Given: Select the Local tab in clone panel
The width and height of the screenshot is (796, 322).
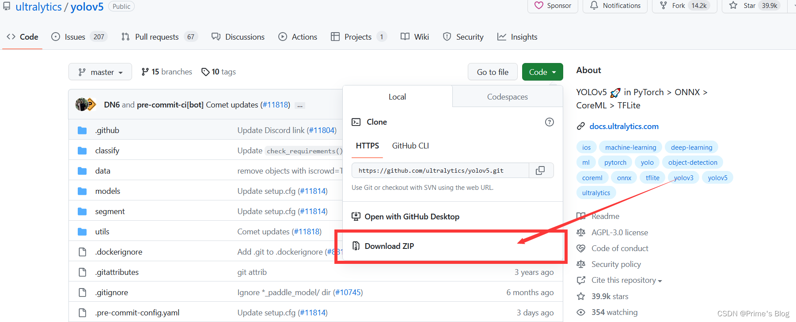Looking at the screenshot, I should 397,97.
